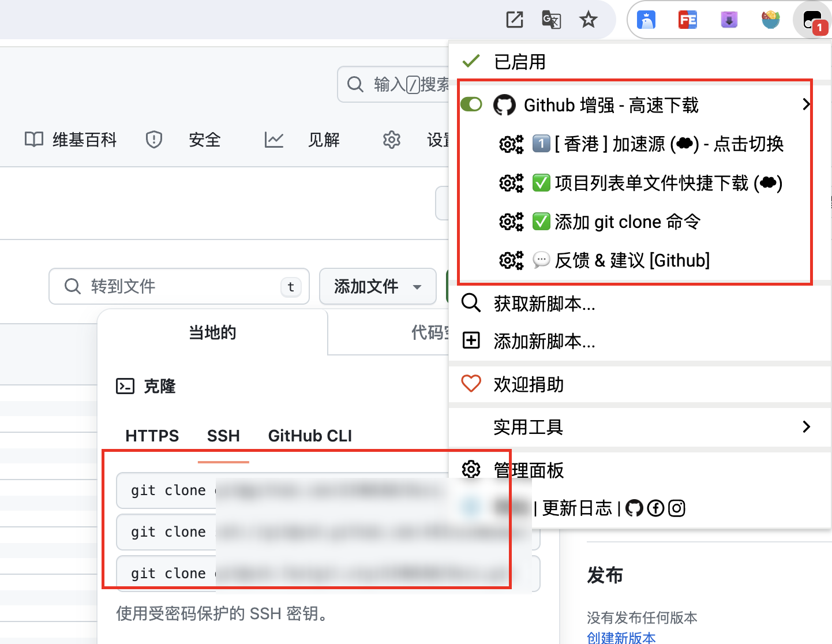Click gears icon beside 反馈 & 建议
Image resolution: width=832 pixels, height=644 pixels.
click(x=511, y=260)
